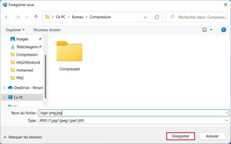Viewport: 231px width, 144px height.
Task: Click the back navigation arrow
Action: tap(7, 17)
